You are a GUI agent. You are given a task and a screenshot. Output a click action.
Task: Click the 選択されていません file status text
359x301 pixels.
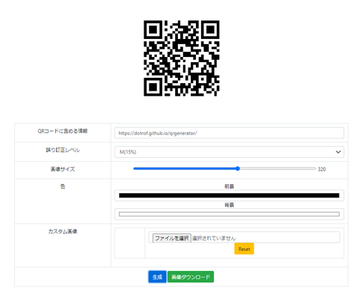click(x=214, y=238)
